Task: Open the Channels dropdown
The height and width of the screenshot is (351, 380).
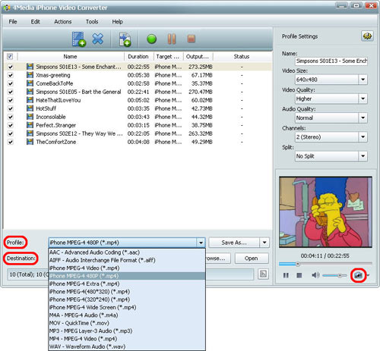Action: click(363, 137)
